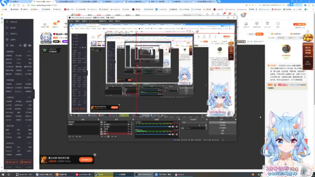This screenshot has width=315, height=177.
Task: Adjust transition duration with stepper arrows
Action: click(x=206, y=128)
